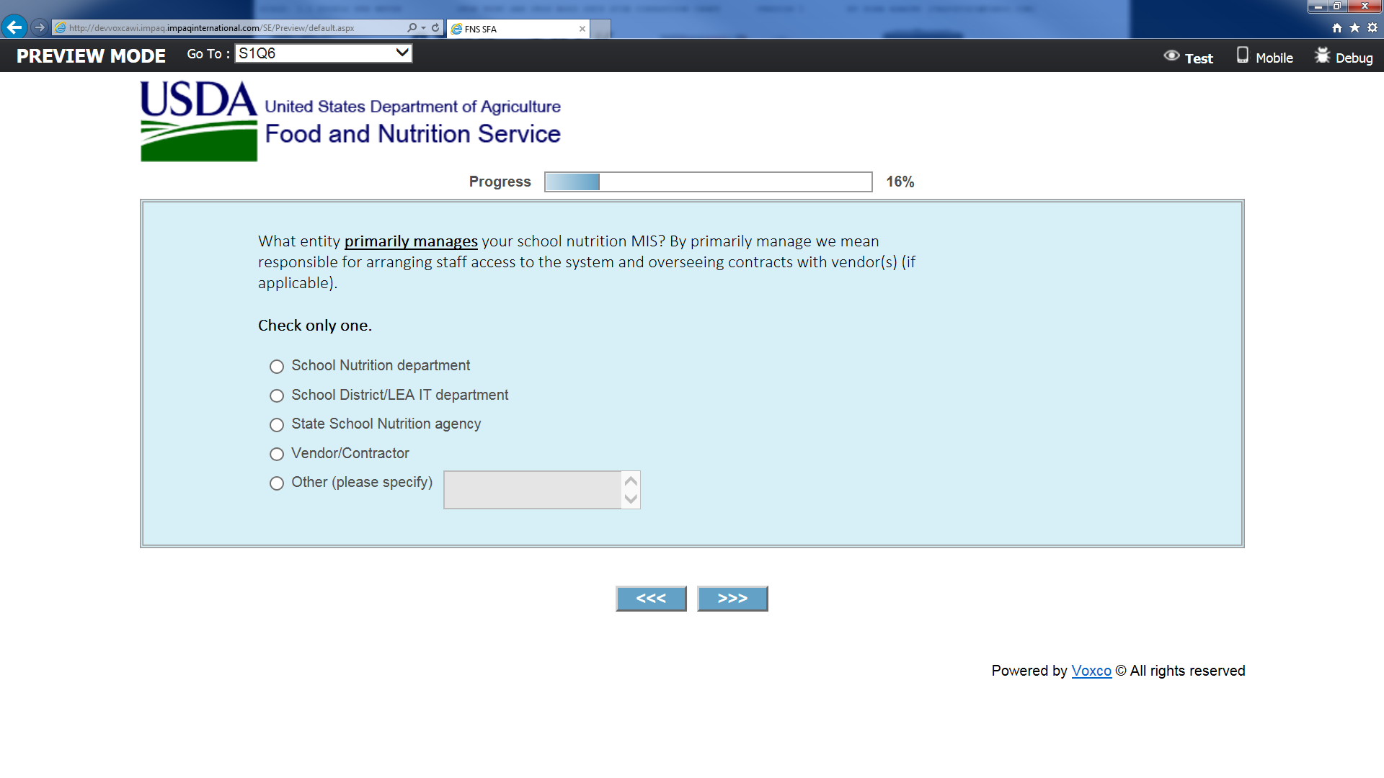Click the address bar search magnifier icon
The image size is (1384, 778).
(412, 28)
